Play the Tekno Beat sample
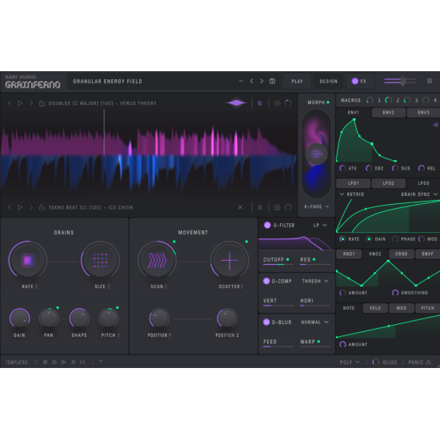 tap(20, 207)
